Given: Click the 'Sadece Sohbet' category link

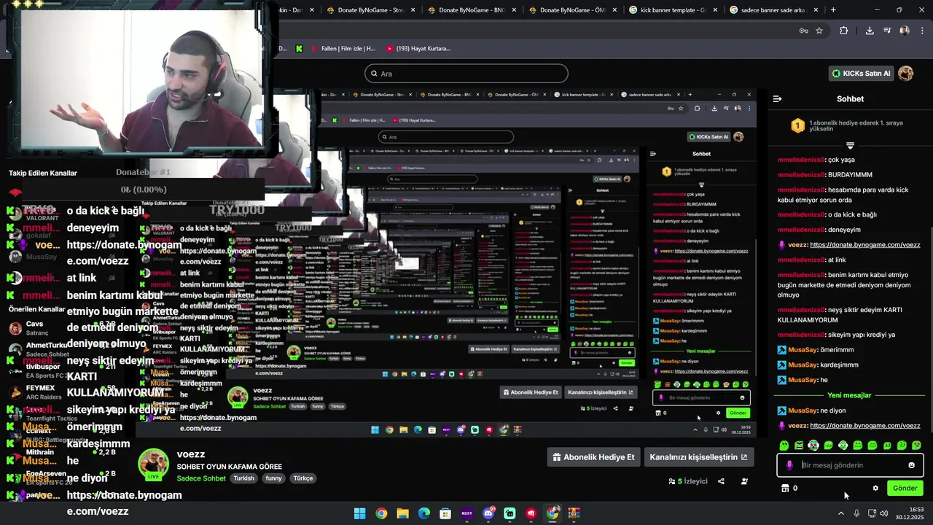Looking at the screenshot, I should pyautogui.click(x=201, y=478).
